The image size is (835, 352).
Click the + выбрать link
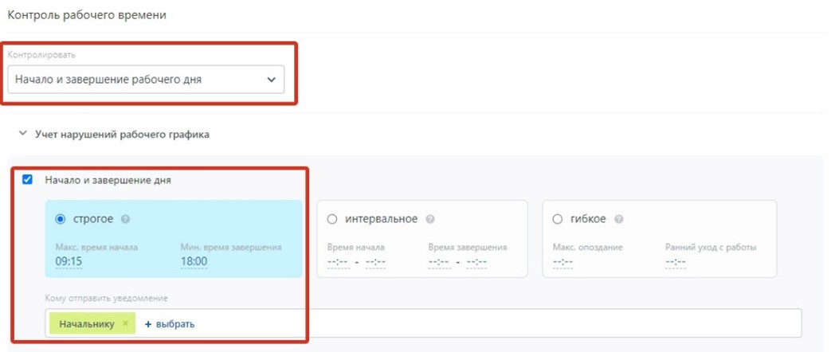170,324
